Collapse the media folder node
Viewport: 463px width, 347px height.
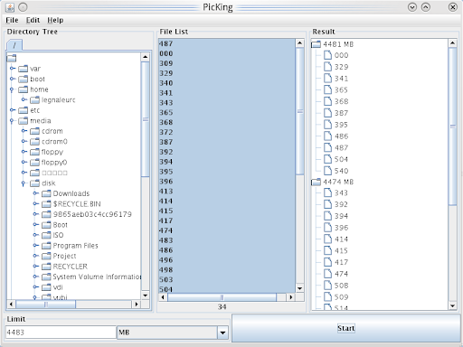[x=12, y=121]
